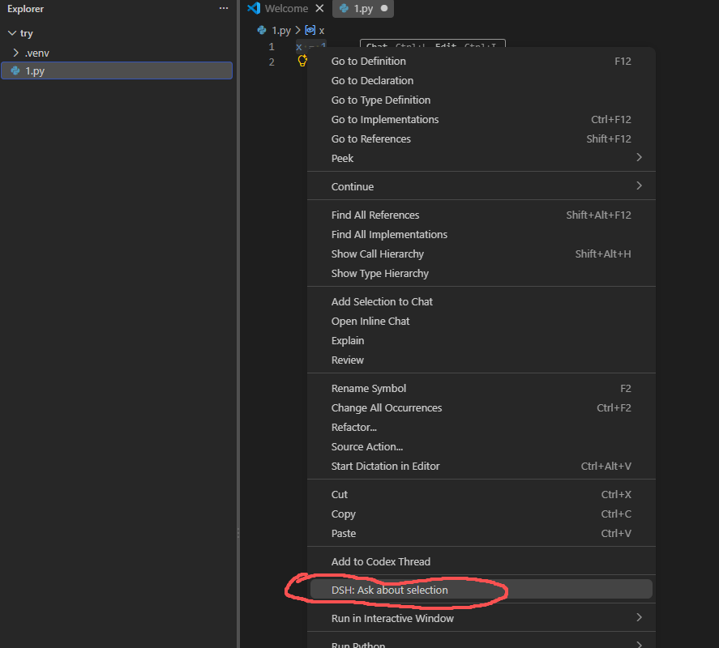719x648 pixels.
Task: Click the Explorer more actions ellipsis
Action: [x=223, y=8]
